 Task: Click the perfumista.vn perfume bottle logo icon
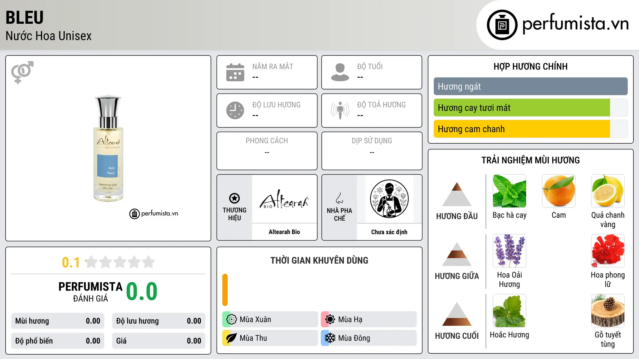pos(502,25)
